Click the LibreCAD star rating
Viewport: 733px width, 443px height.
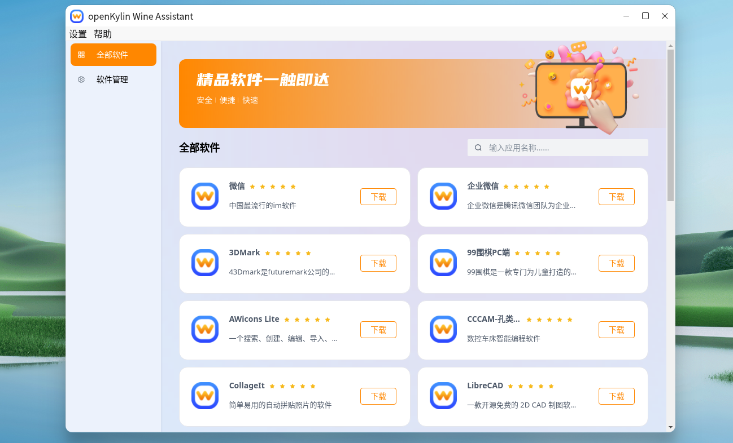pos(531,386)
